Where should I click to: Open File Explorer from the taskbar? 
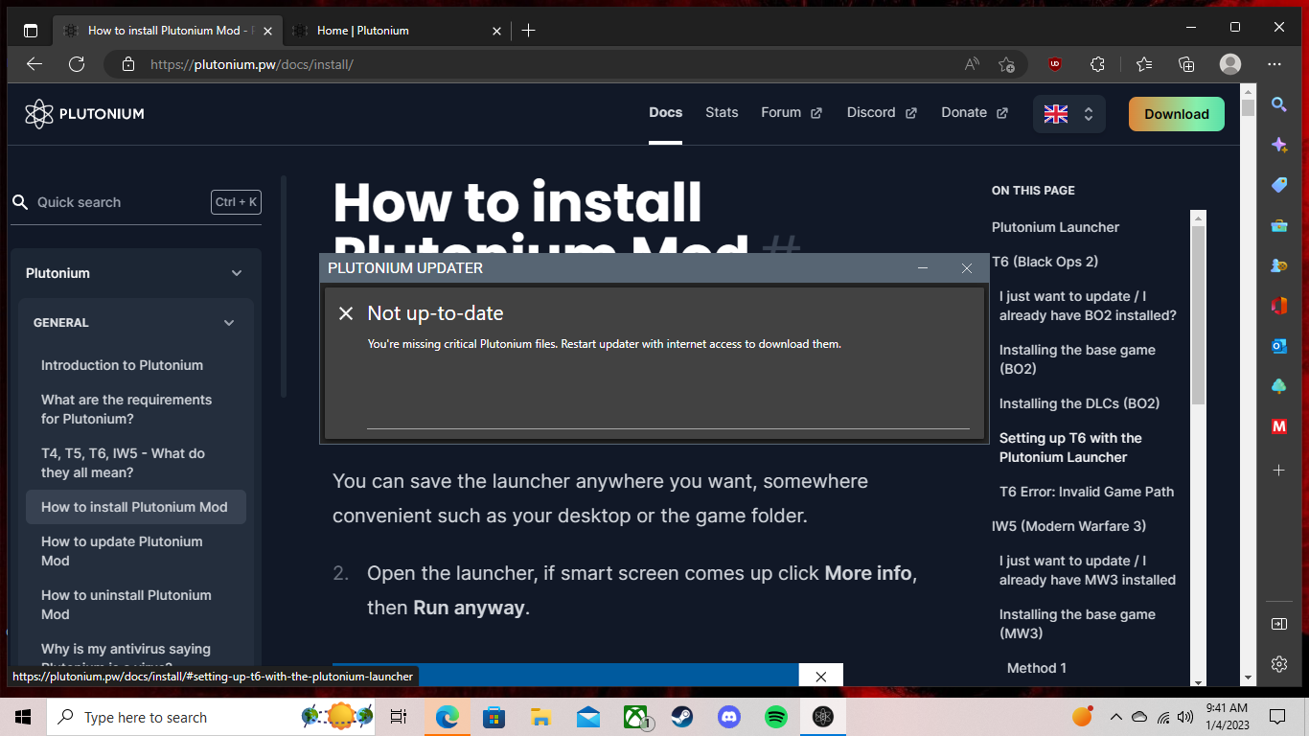(x=541, y=717)
